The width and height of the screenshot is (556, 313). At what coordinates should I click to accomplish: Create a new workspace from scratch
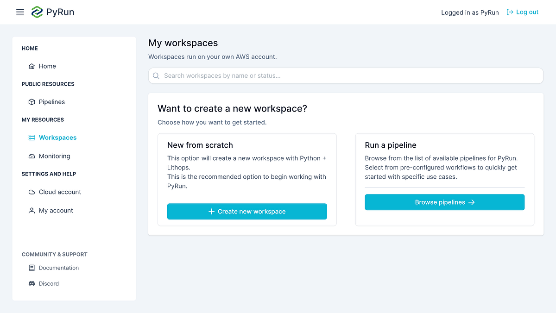(x=247, y=211)
